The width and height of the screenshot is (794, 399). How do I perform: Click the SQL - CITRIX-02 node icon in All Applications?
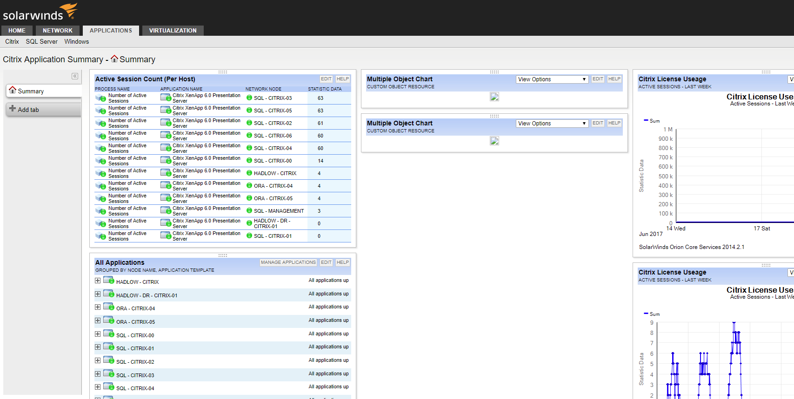pyautogui.click(x=109, y=360)
